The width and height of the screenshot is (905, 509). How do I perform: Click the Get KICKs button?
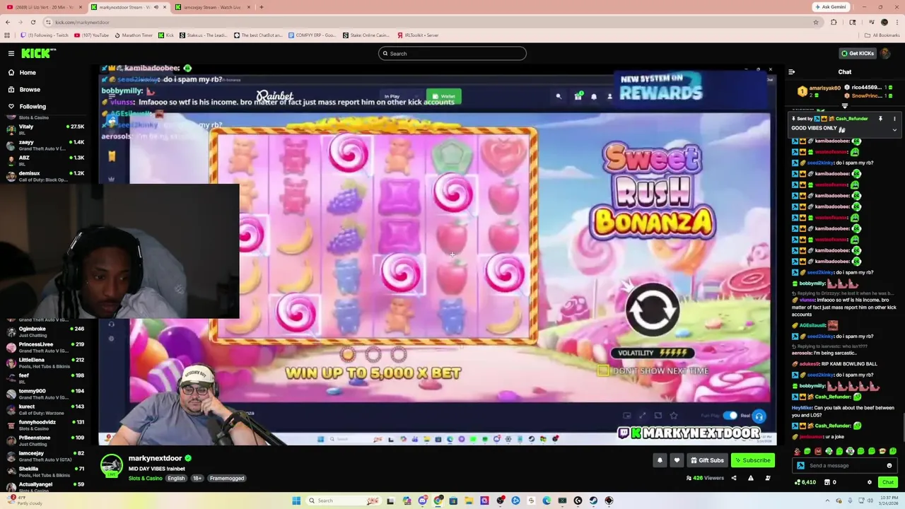857,53
